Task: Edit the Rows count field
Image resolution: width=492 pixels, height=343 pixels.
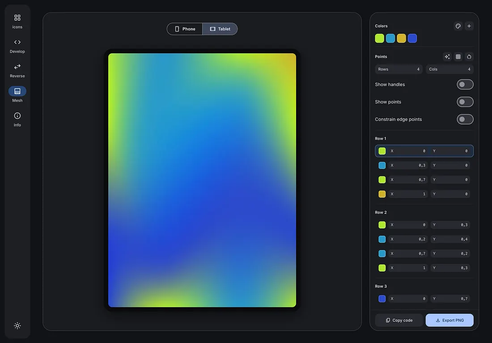Action: [399, 69]
